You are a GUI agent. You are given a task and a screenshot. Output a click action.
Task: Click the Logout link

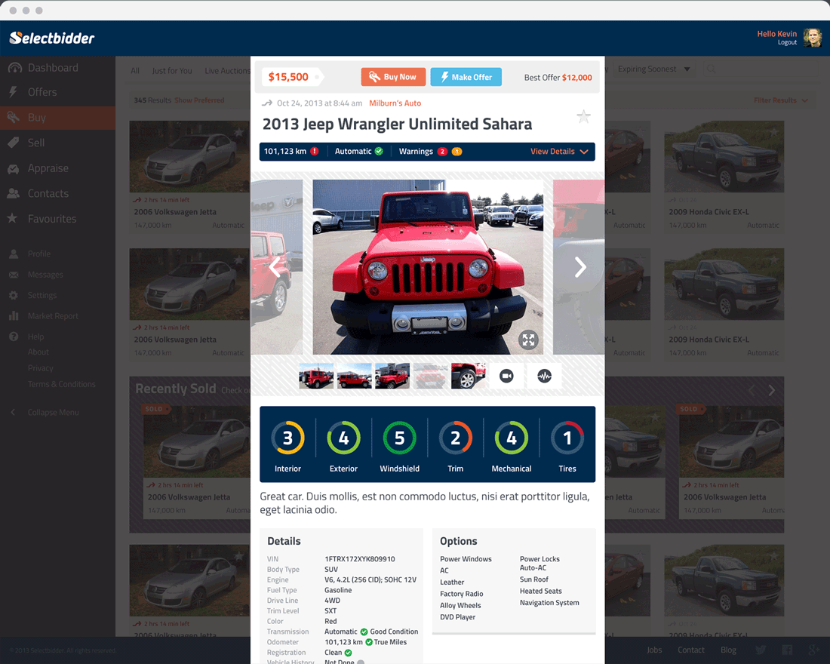click(x=786, y=42)
